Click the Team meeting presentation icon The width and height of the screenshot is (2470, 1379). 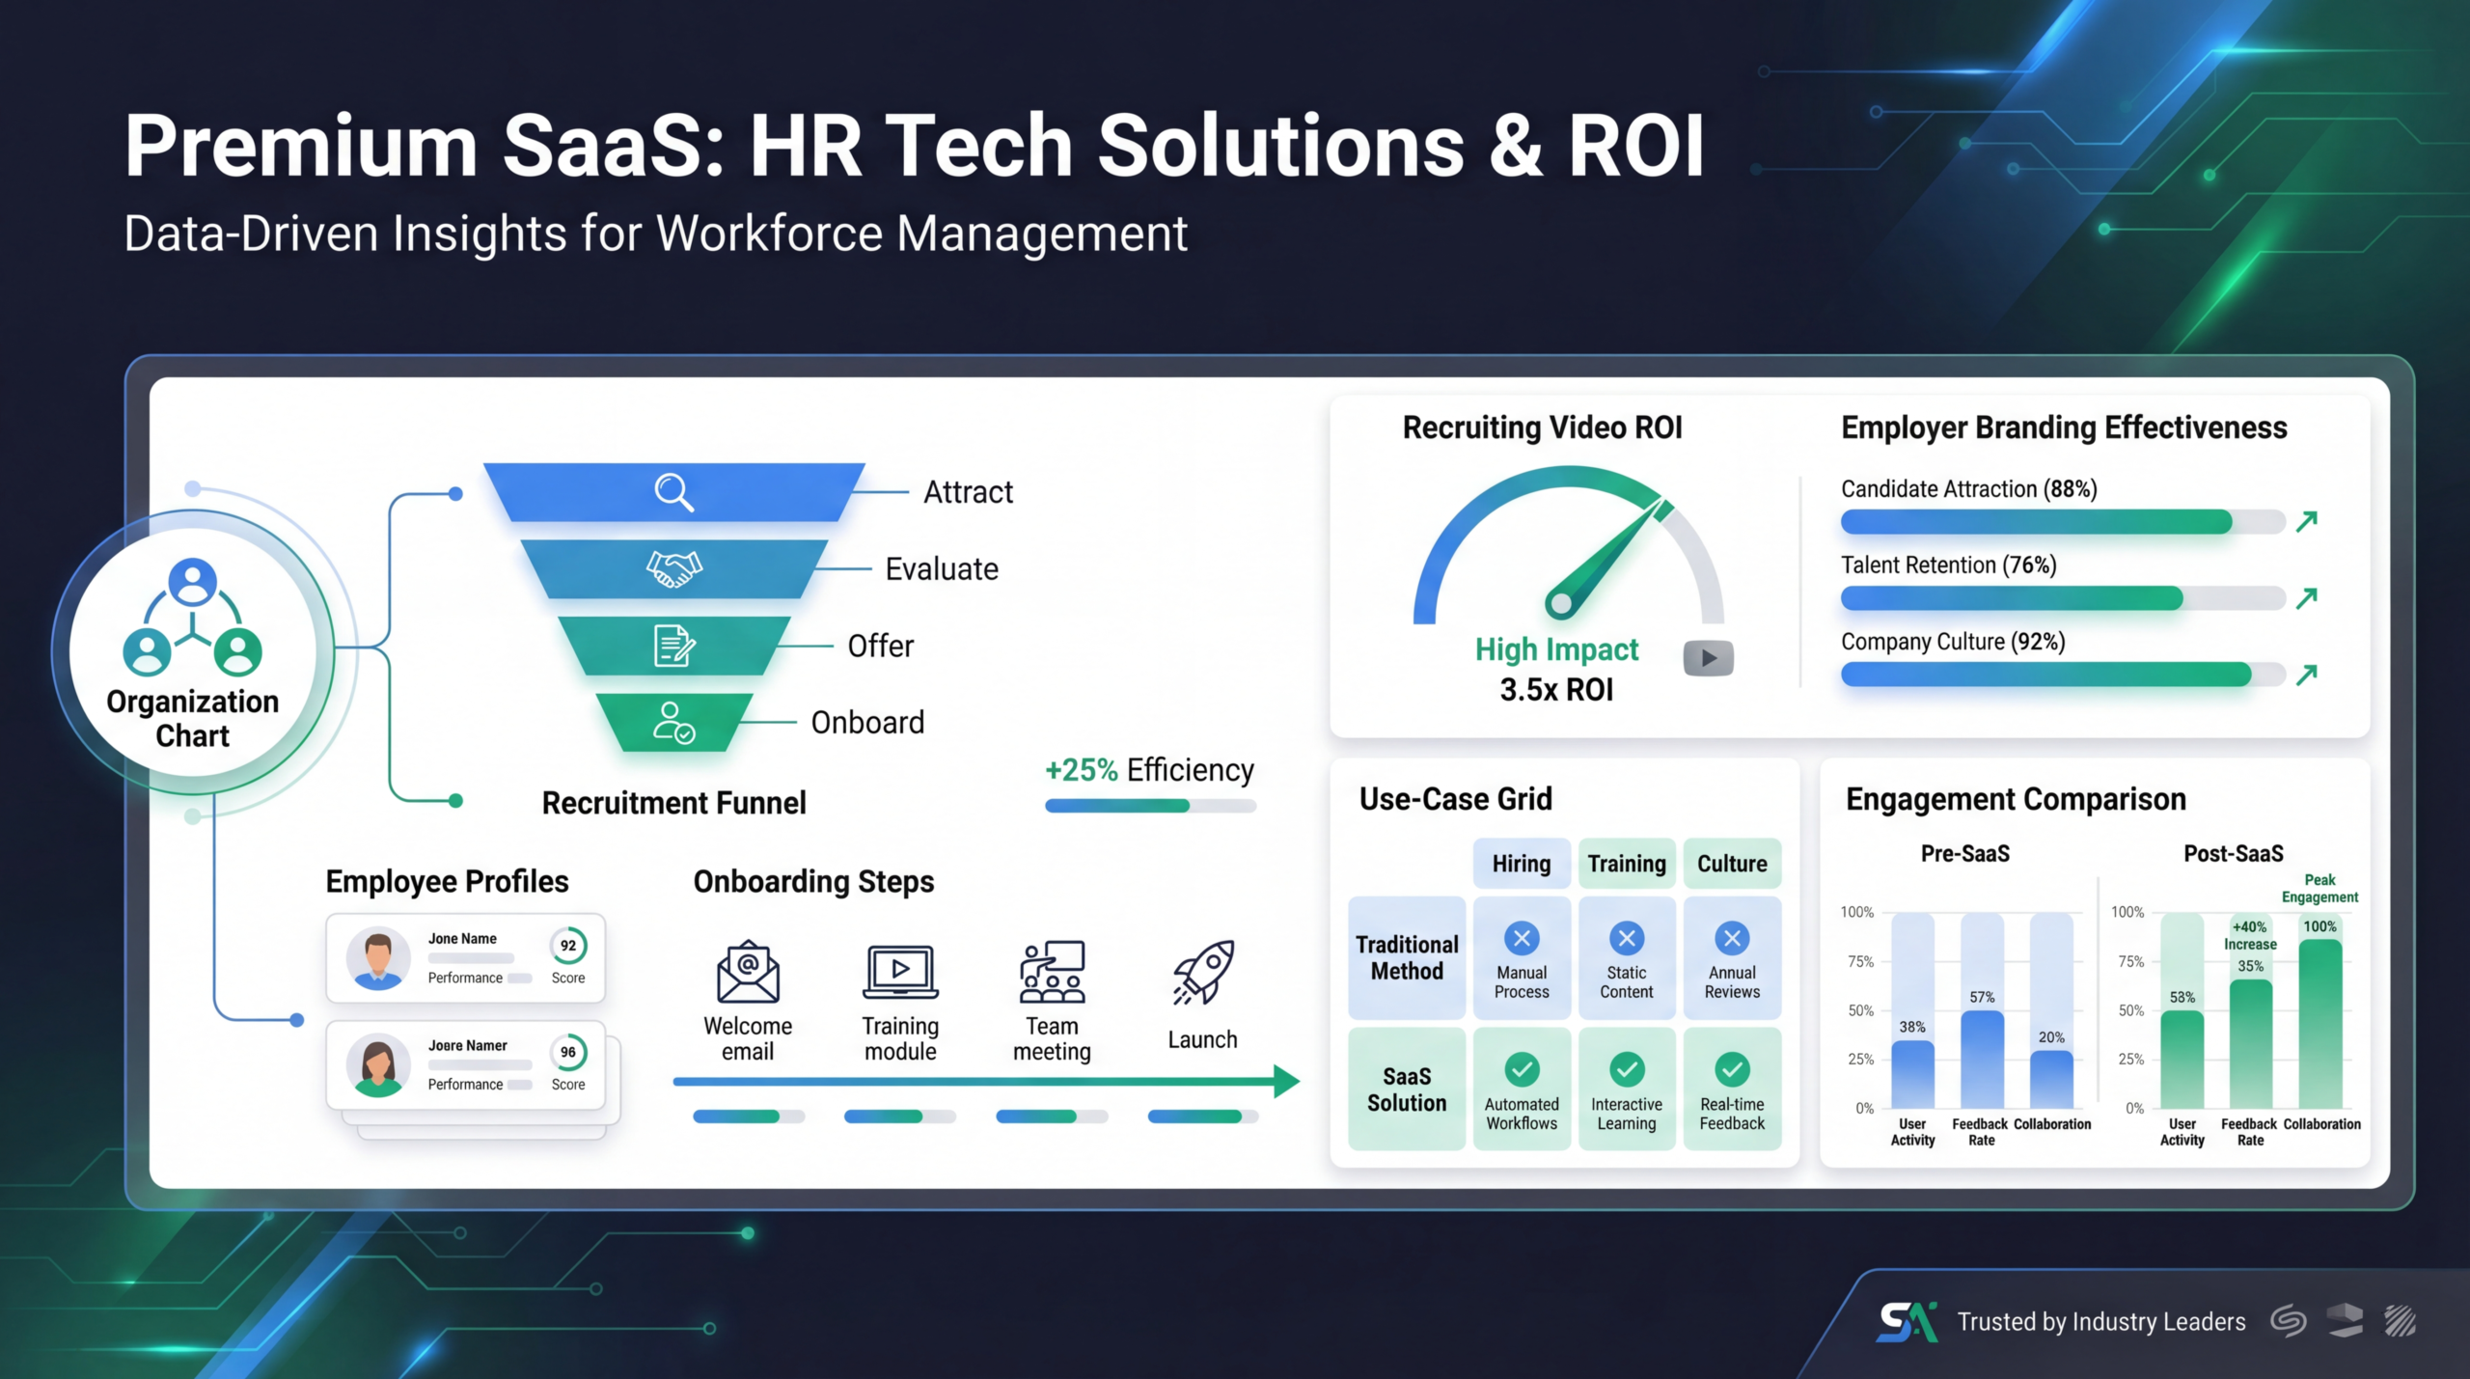point(1052,972)
